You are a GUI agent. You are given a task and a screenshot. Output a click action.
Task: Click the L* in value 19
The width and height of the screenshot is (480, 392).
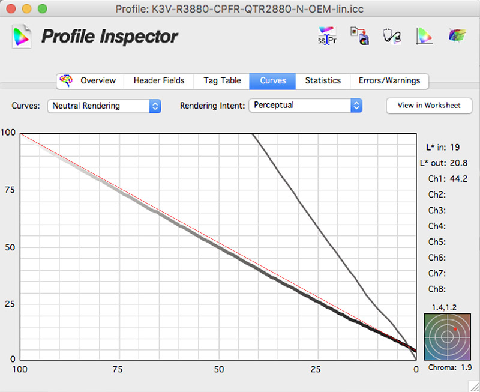point(455,148)
